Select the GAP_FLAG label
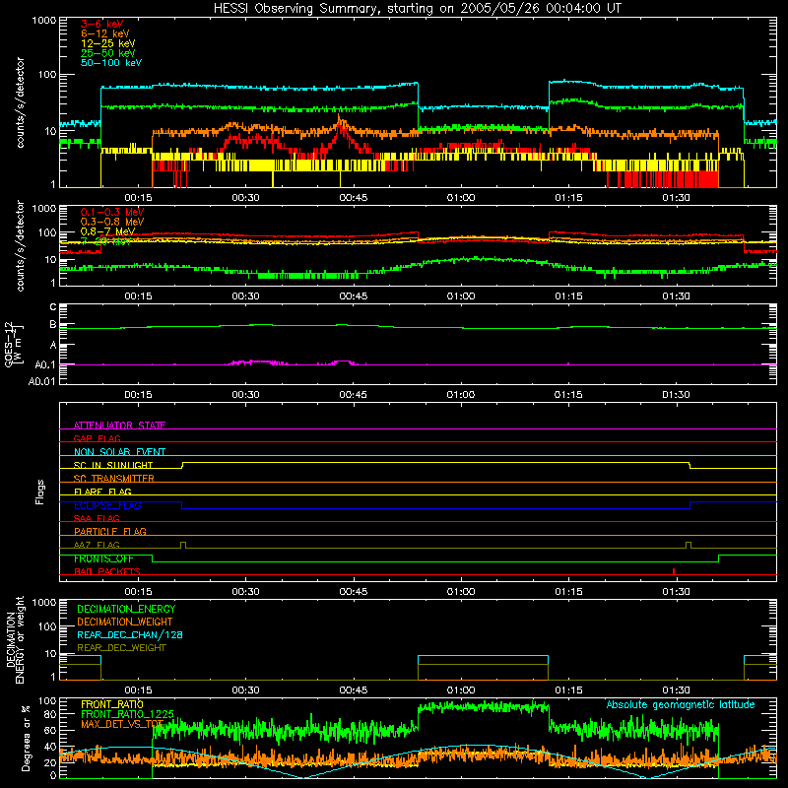This screenshot has height=788, width=788. (97, 438)
